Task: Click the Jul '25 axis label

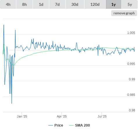Action: pyautogui.click(x=102, y=116)
